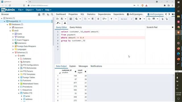Viewport: 182px width, 102px height.
Task: Click the Open File folder icon
Action: click(57, 19)
